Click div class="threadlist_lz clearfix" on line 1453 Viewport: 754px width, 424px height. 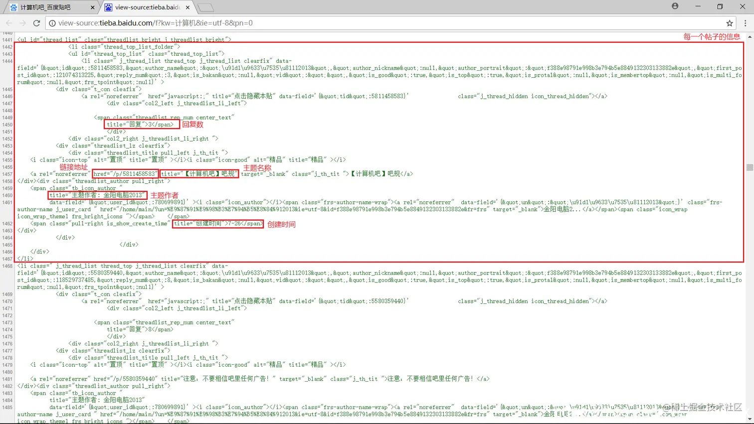pos(113,145)
